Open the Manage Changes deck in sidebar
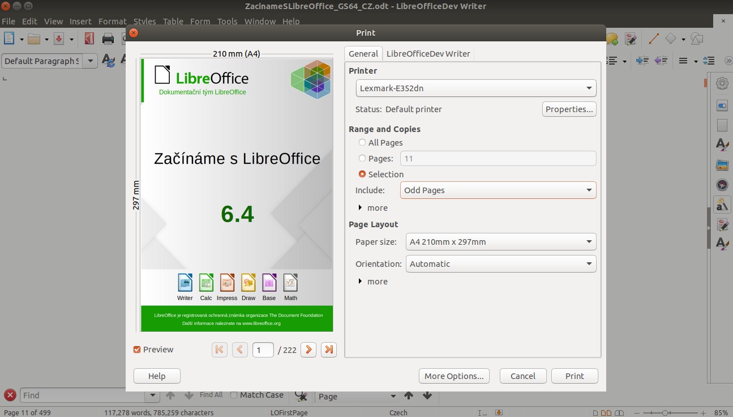The width and height of the screenshot is (733, 417). 722,224
